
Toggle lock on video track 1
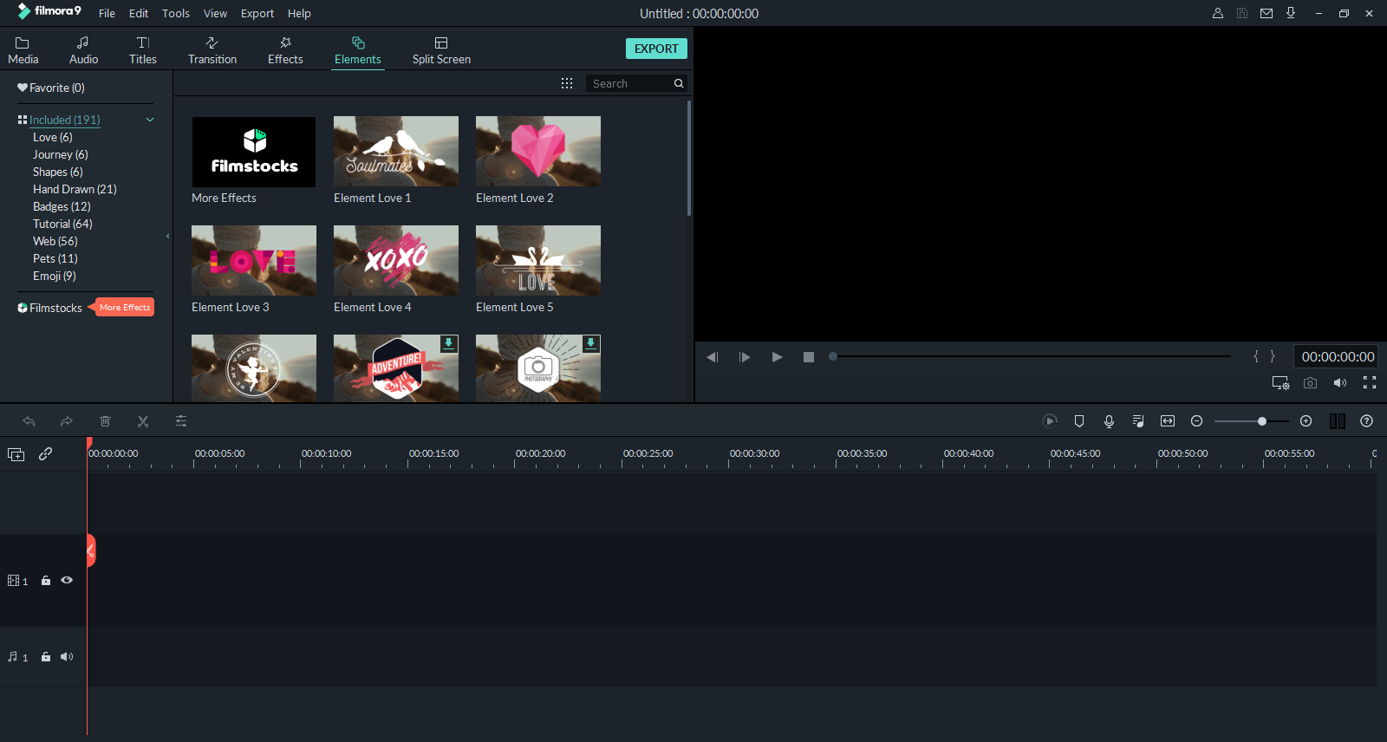[46, 581]
